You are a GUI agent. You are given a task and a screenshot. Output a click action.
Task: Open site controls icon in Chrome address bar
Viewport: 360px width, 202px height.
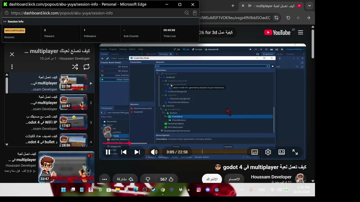[276, 18]
